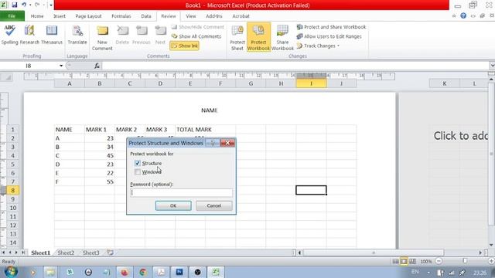Image resolution: width=495 pixels, height=278 pixels.
Task: Run the Spelling check
Action: click(x=10, y=35)
